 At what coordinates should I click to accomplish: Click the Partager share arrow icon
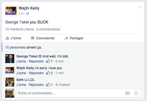click(x=66, y=38)
